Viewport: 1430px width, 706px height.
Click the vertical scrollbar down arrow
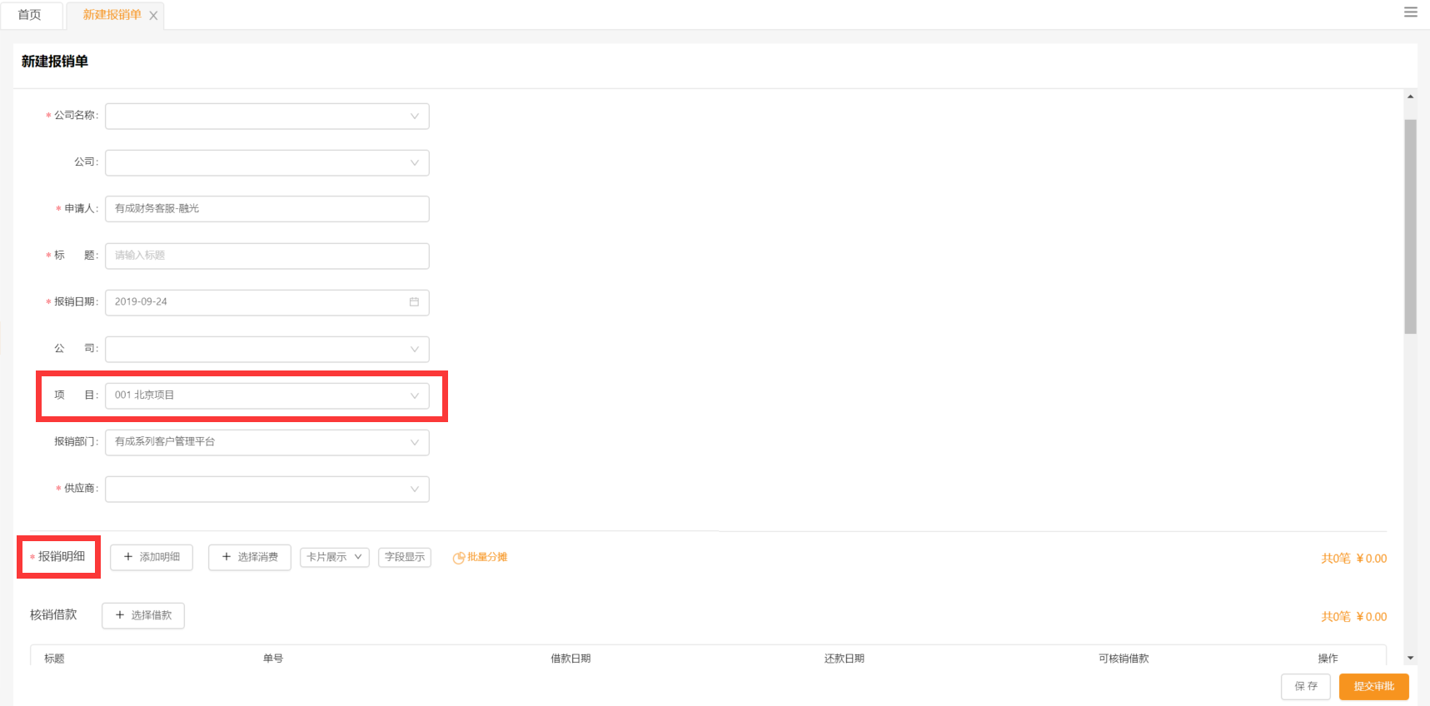click(x=1410, y=658)
